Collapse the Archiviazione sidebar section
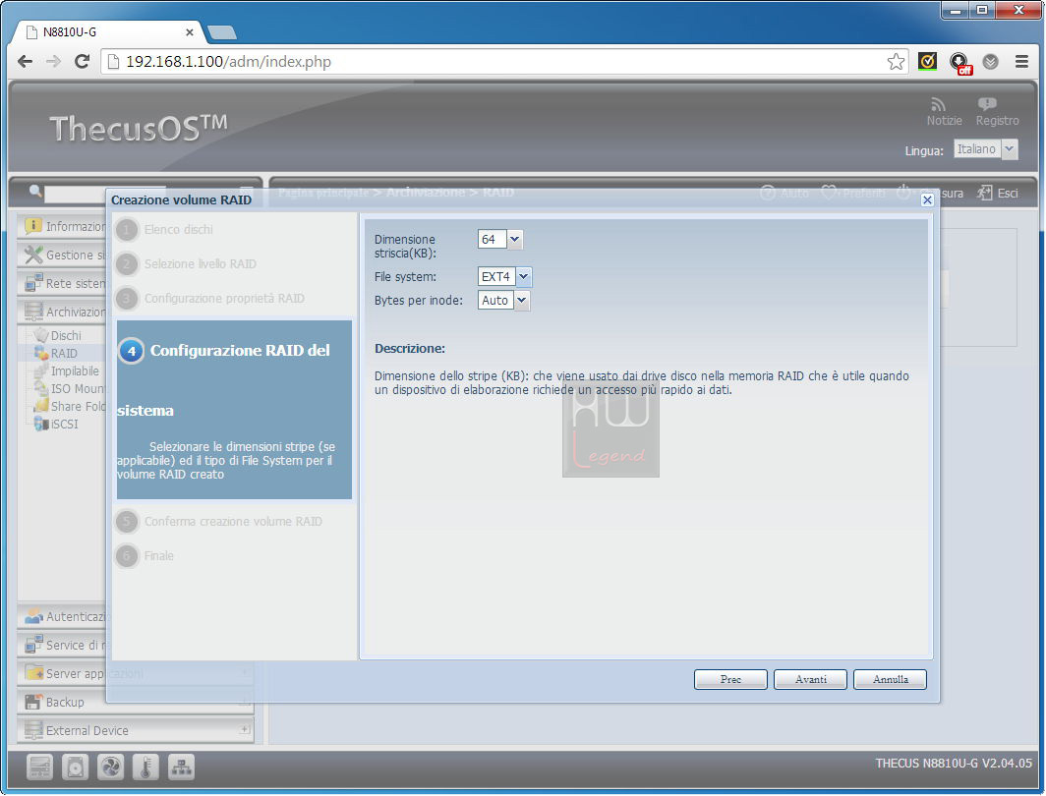This screenshot has height=796, width=1046. click(x=63, y=312)
